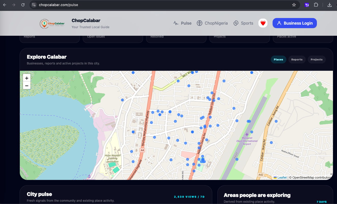Bookmark this page with the star icon

coord(294,5)
